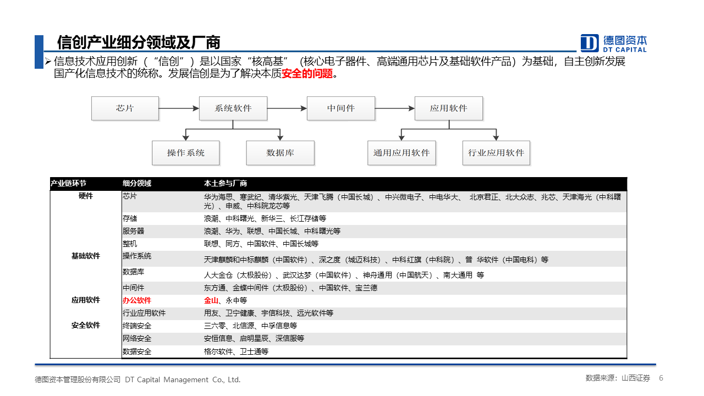This screenshot has height=396, width=704.
Task: Click the 整机 table cell
Action: tap(130, 244)
